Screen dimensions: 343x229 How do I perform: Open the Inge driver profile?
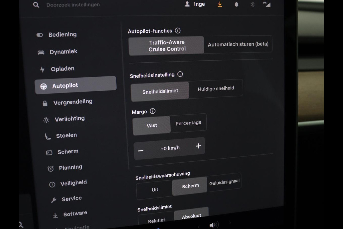[x=195, y=4]
